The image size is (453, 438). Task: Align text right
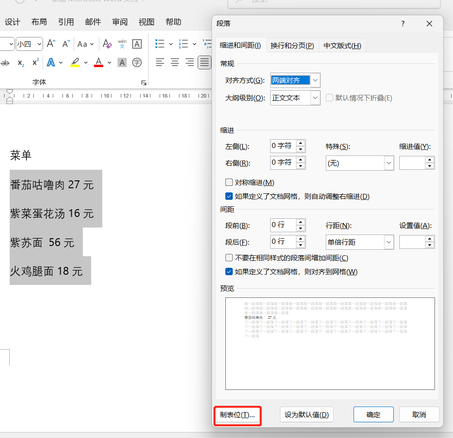(190, 62)
